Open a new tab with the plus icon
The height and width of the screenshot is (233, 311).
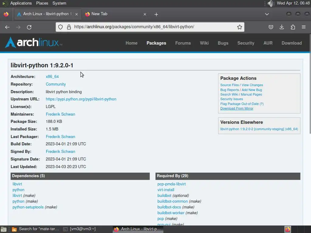coord(156,14)
